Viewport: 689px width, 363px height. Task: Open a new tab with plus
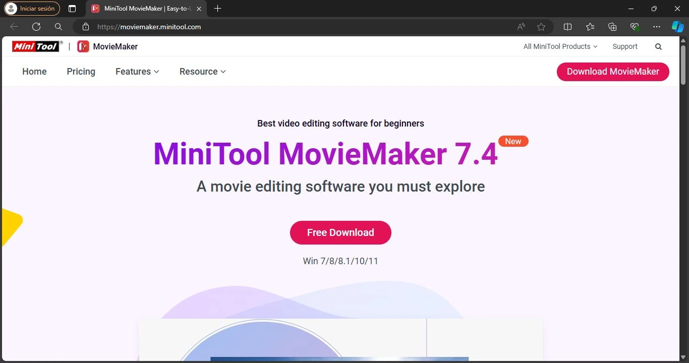point(218,9)
